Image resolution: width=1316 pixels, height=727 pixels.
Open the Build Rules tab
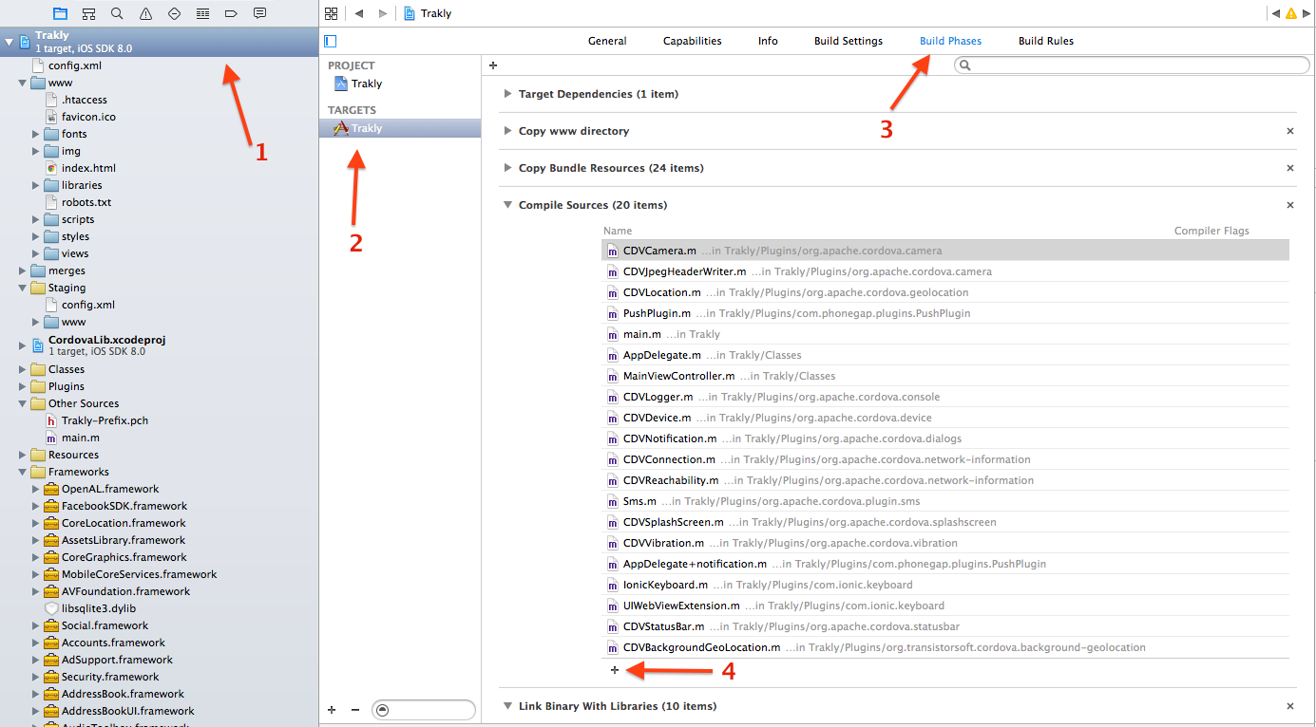(1046, 41)
